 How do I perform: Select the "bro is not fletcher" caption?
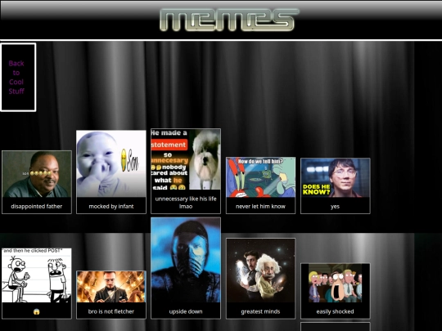tap(111, 311)
